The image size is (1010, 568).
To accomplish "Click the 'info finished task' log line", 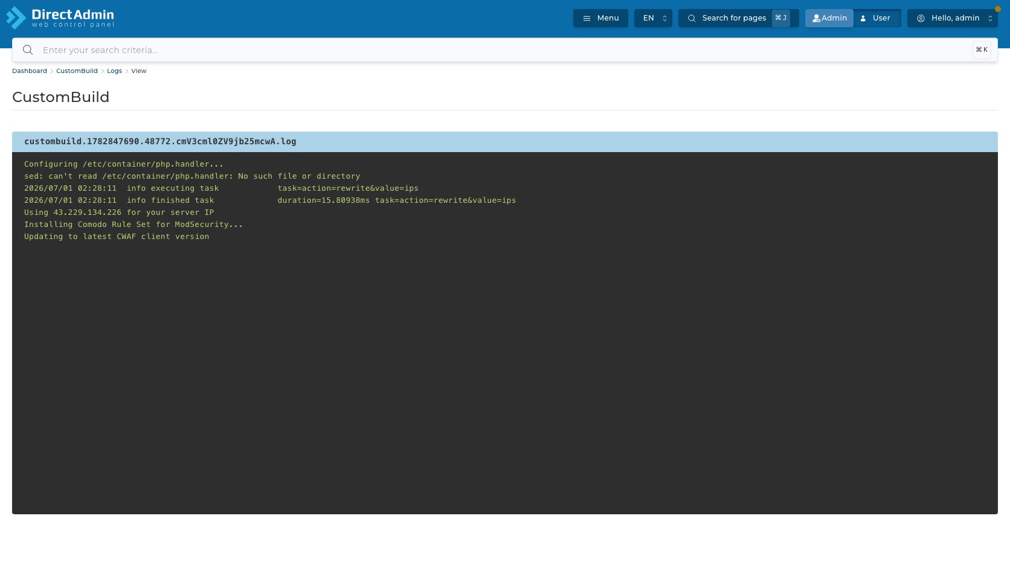I will pyautogui.click(x=270, y=200).
